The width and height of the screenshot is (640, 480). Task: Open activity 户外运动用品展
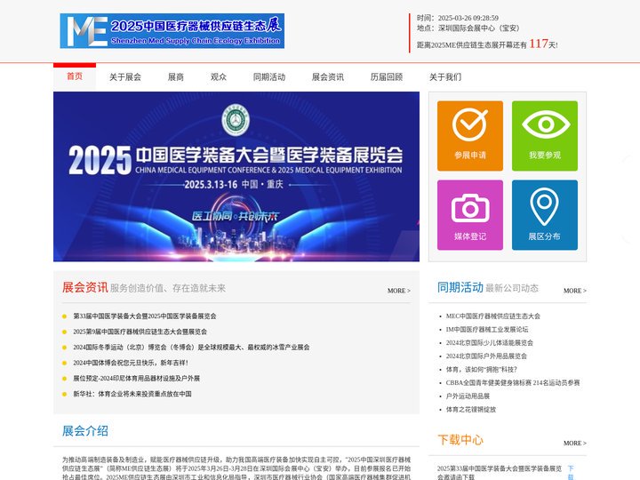[x=468, y=396]
